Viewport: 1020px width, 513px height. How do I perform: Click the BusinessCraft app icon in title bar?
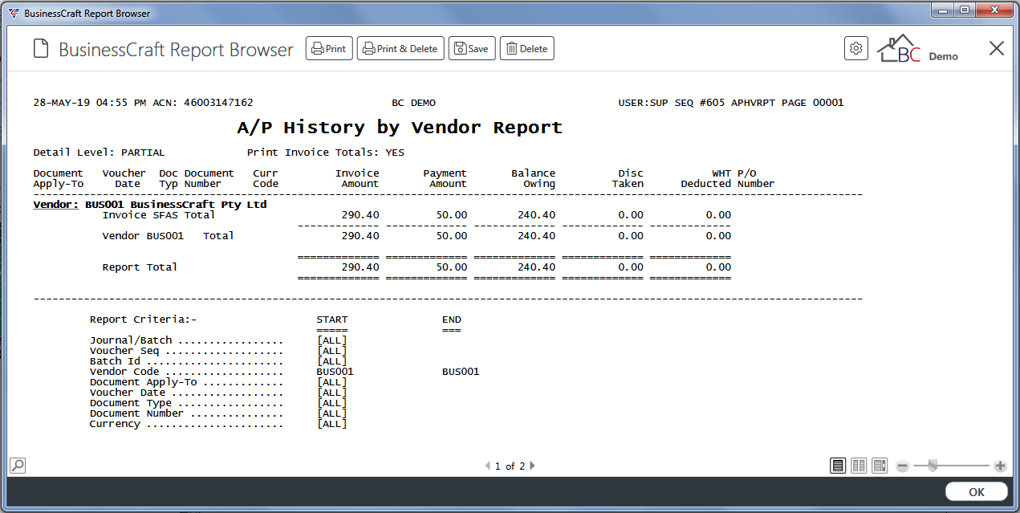(x=14, y=13)
